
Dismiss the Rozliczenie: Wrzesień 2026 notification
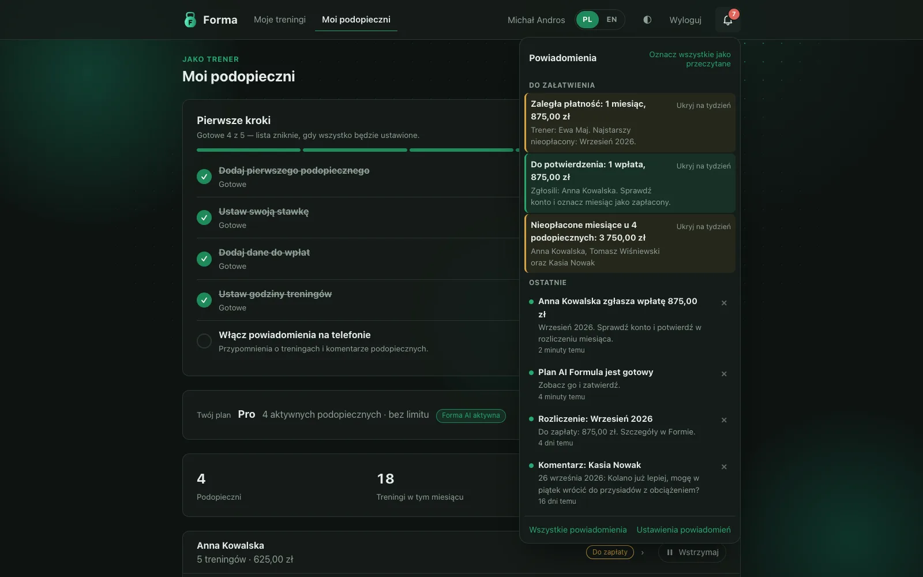click(724, 420)
